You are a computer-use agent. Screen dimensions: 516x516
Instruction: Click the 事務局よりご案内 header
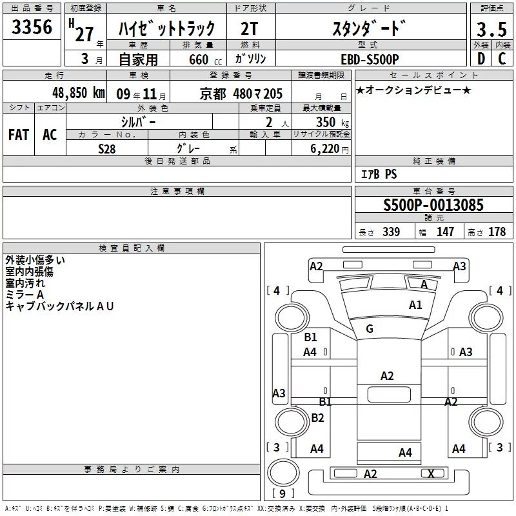pyautogui.click(x=132, y=470)
